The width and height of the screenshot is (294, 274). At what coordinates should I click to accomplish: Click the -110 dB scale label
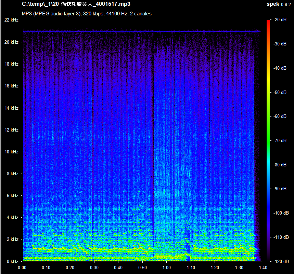coord(281,237)
